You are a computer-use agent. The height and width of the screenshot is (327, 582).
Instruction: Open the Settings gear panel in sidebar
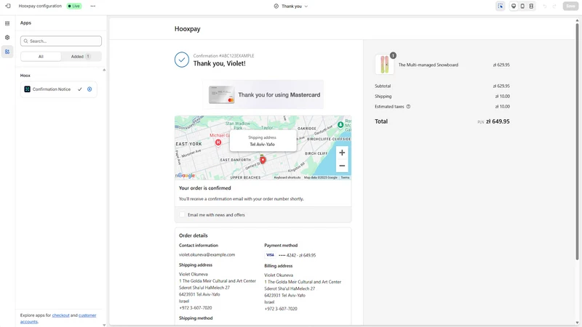coord(7,38)
